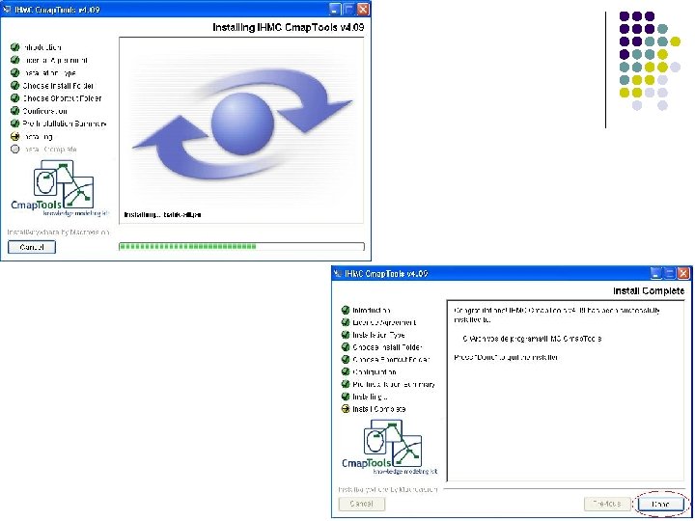Click the IHMC CmapTools v4.09 title of Install Complete window
695x521 pixels.
click(x=386, y=273)
